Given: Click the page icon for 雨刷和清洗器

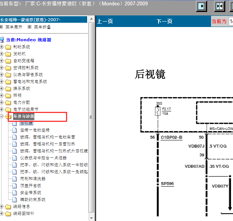Looking at the screenshot, I should pos(14,179).
